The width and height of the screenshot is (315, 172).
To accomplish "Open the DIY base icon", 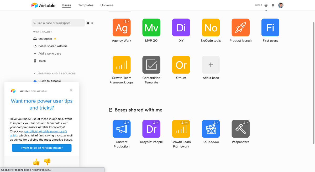I will (x=181, y=27).
